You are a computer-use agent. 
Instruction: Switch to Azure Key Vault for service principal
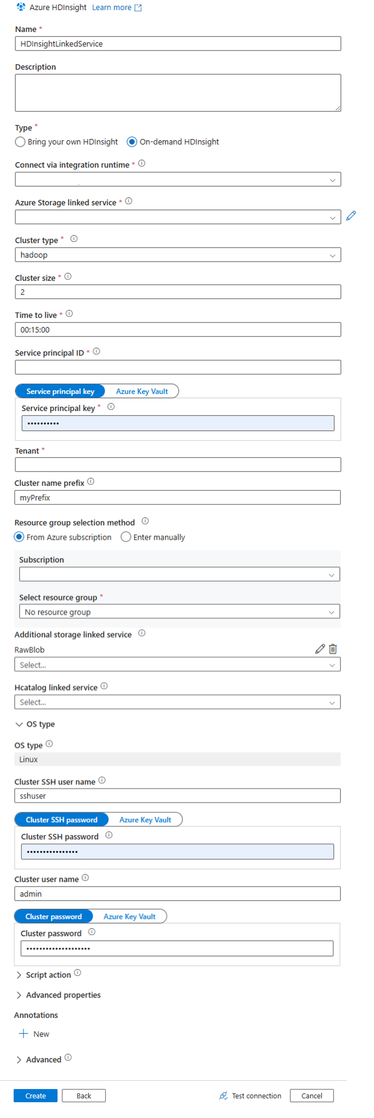[142, 391]
